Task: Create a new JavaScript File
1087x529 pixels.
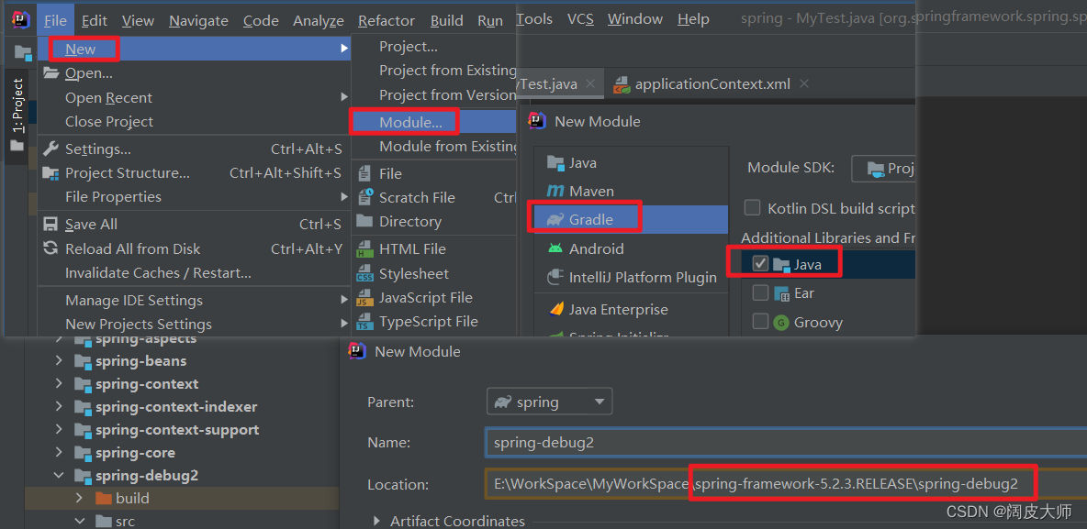Action: pos(434,298)
